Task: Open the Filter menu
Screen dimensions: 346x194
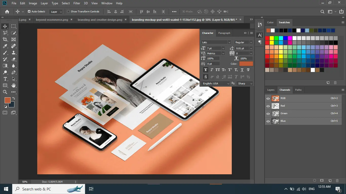Action: [x=76, y=3]
